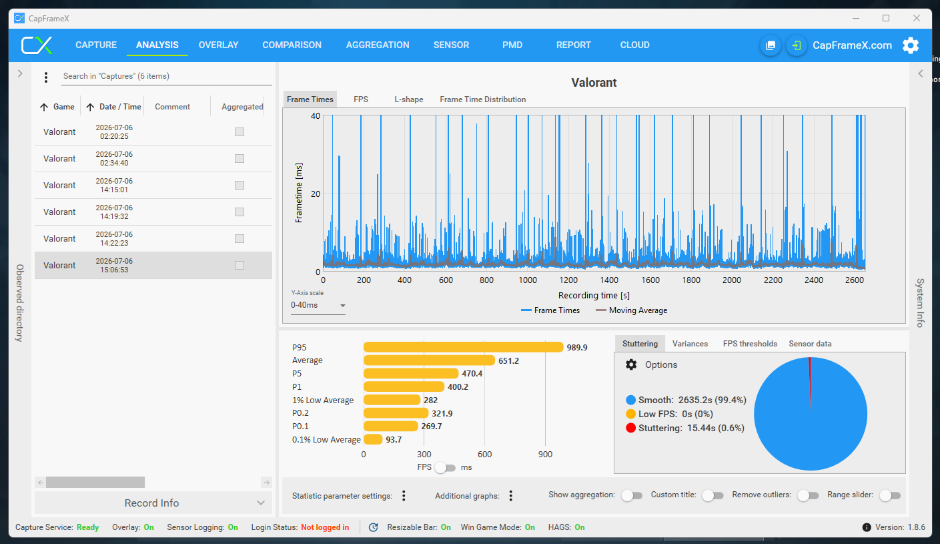
Task: Switch to the COMPARISON tab
Action: pos(292,45)
